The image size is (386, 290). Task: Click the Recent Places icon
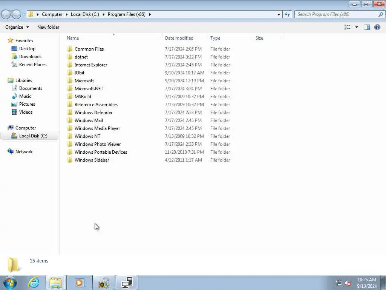pyautogui.click(x=14, y=64)
